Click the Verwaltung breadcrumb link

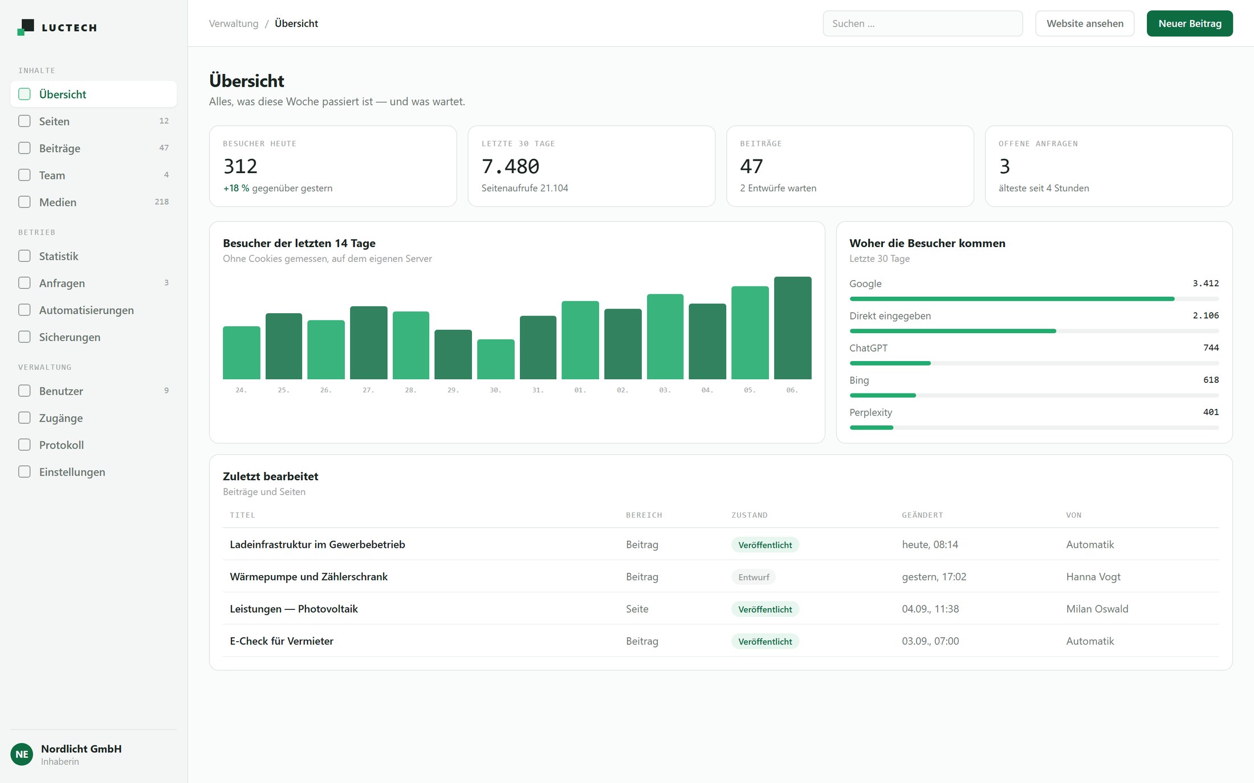[234, 23]
